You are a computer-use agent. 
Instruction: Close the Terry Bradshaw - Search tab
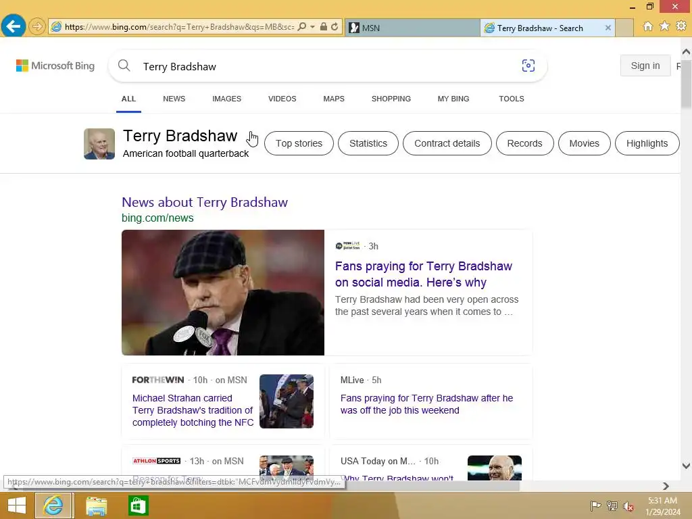click(x=608, y=28)
